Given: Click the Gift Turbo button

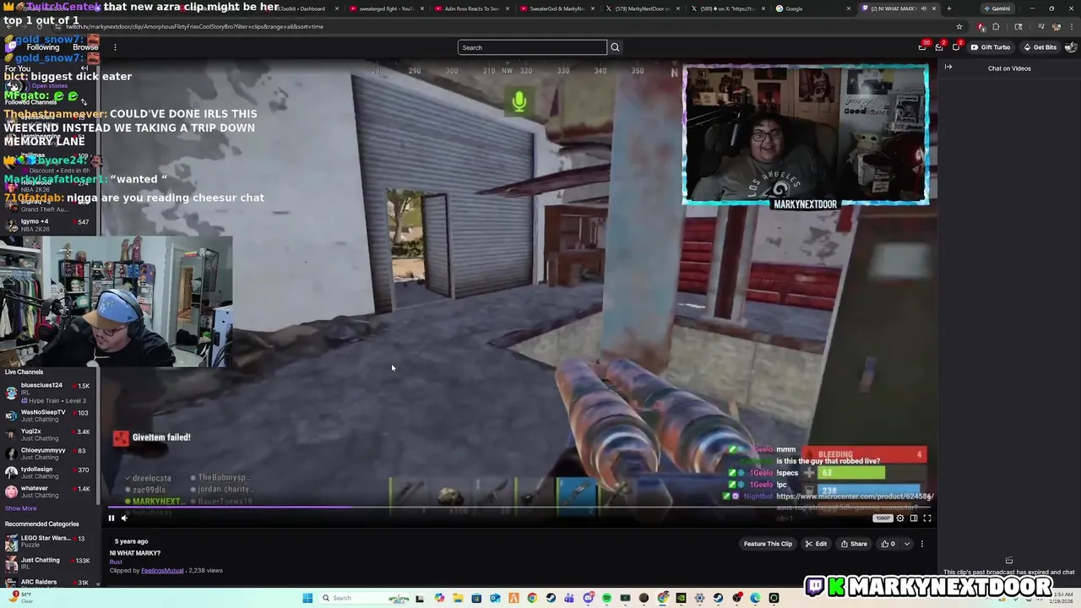Looking at the screenshot, I should point(991,47).
